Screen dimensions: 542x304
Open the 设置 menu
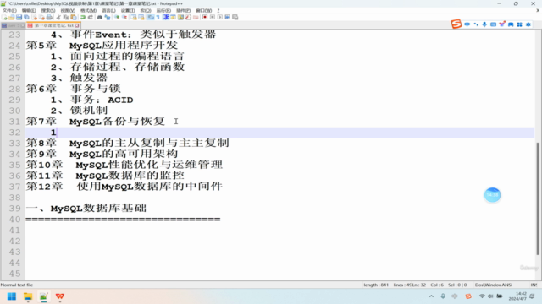point(128,11)
